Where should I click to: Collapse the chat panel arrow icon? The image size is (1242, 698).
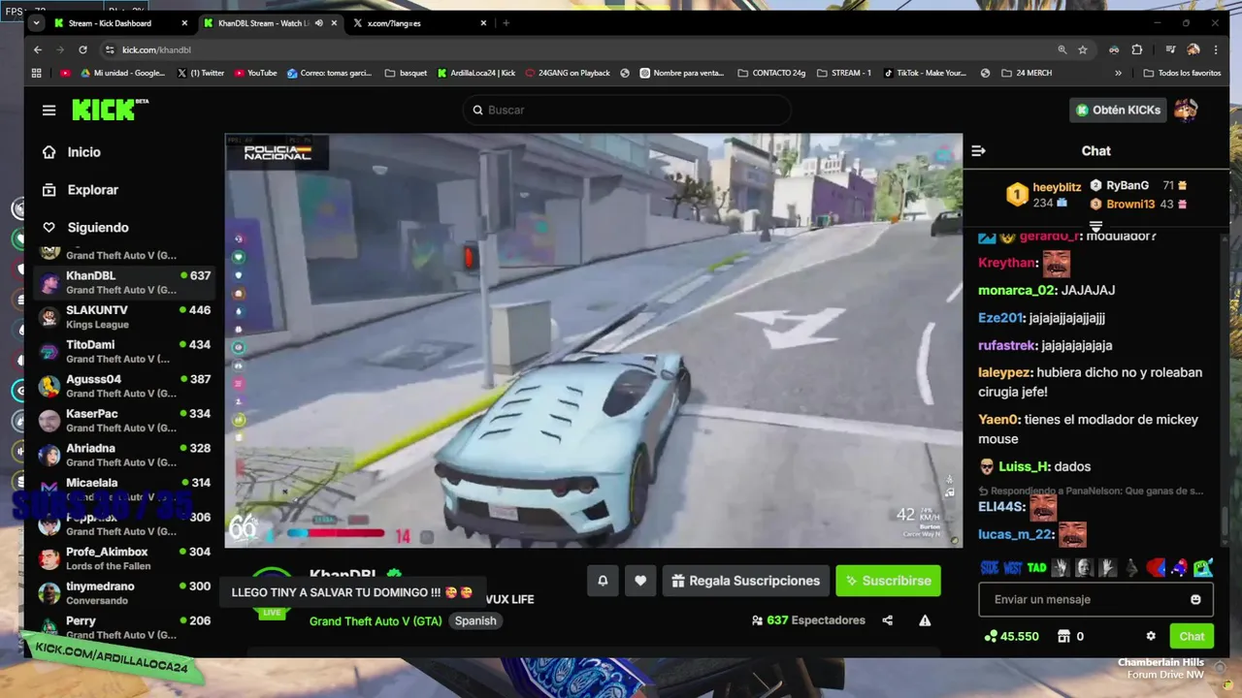(978, 150)
